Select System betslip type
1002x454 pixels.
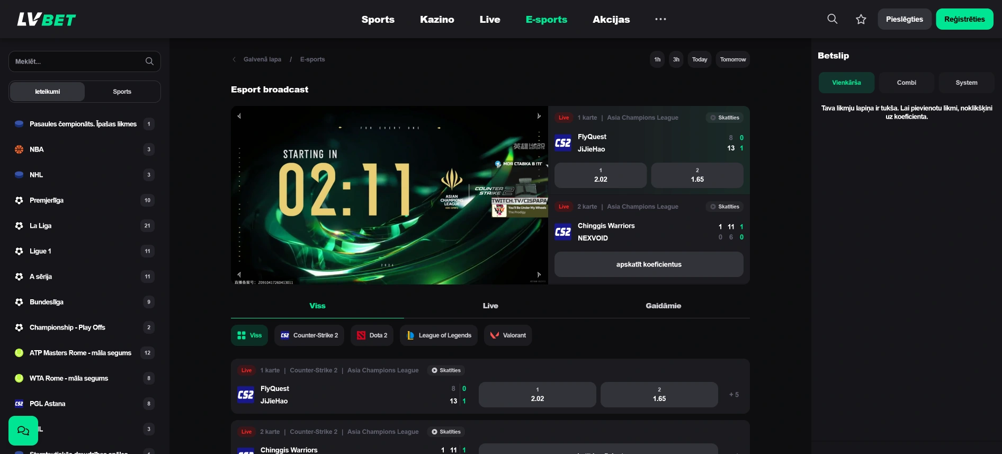click(x=967, y=83)
